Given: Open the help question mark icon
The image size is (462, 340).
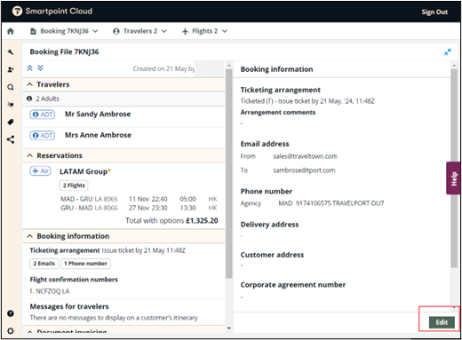Looking at the screenshot, I should click(11, 313).
